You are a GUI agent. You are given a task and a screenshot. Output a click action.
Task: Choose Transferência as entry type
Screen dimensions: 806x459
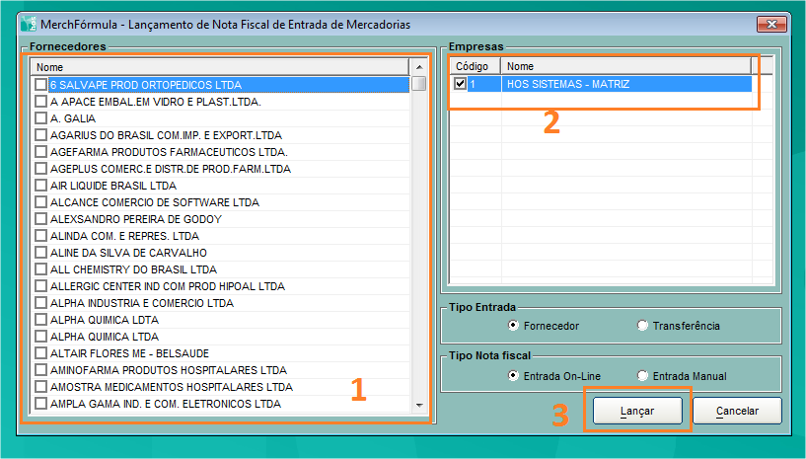pyautogui.click(x=642, y=326)
